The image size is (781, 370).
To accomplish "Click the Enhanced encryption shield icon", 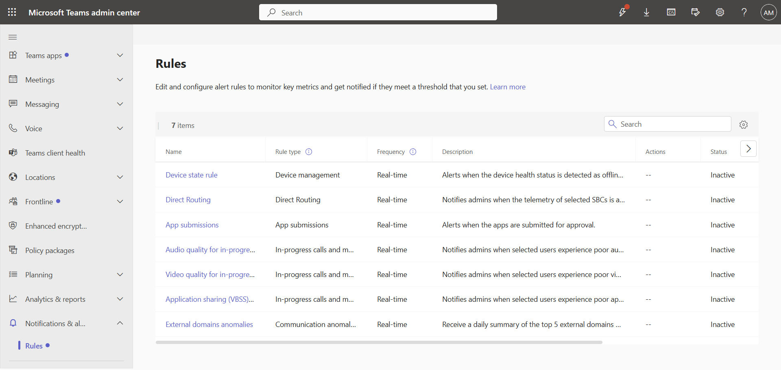I will [13, 225].
